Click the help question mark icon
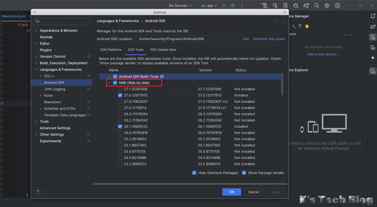The height and width of the screenshot is (207, 377). 38,192
